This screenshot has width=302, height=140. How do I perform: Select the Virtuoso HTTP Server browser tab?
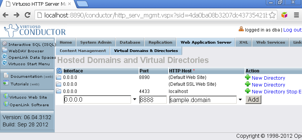[x=38, y=4]
